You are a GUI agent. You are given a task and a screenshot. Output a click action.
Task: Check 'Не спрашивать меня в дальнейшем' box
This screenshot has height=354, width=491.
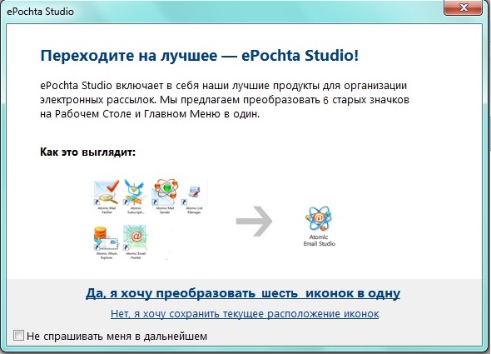(18, 335)
